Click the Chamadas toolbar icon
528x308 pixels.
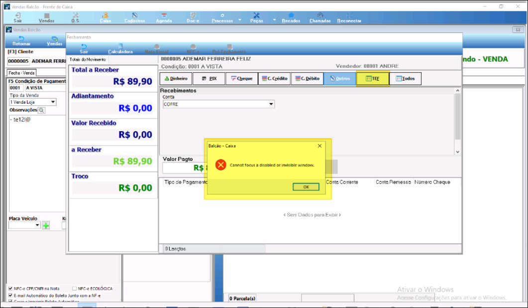tap(320, 17)
